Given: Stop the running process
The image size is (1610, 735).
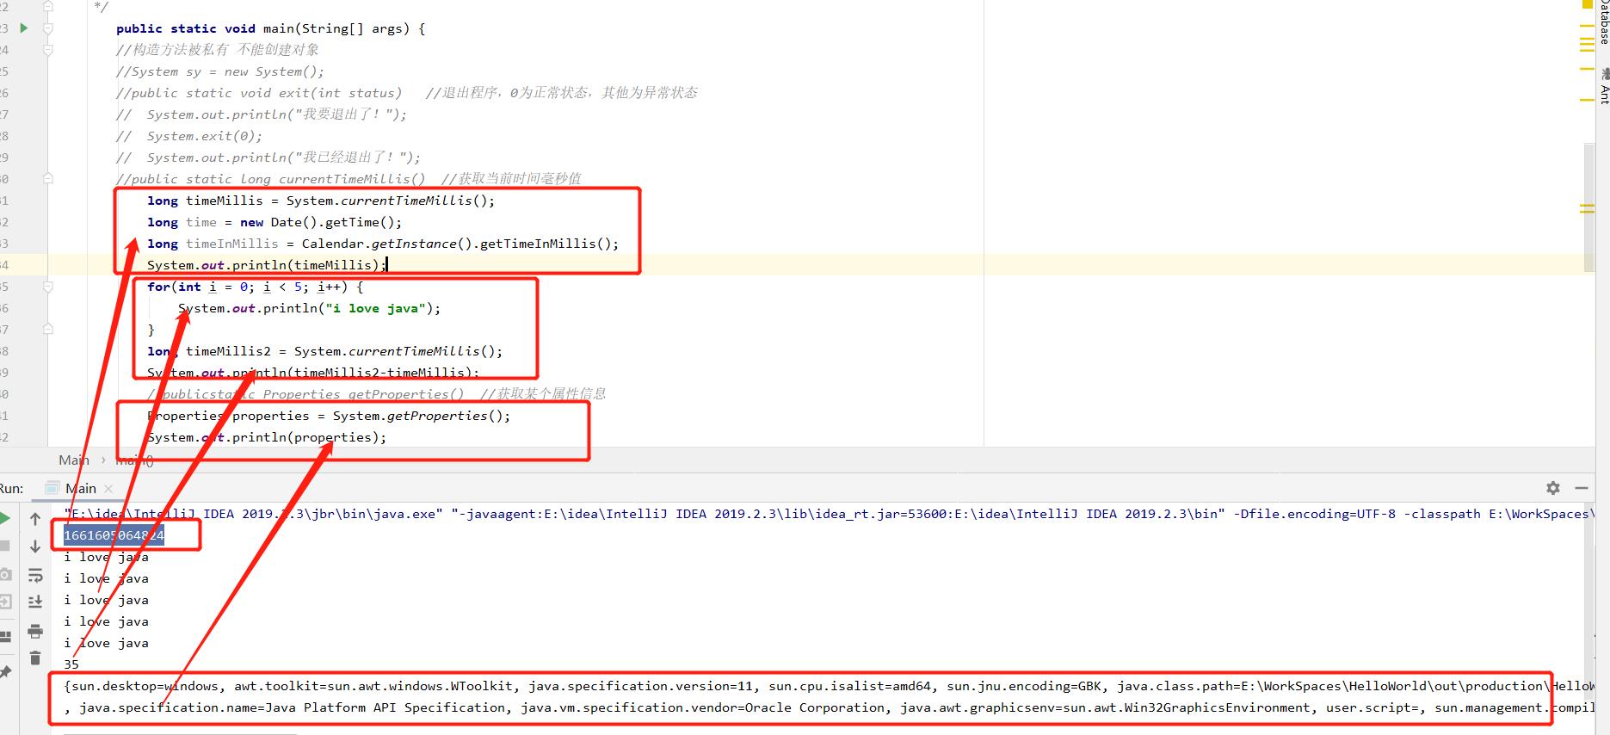Looking at the screenshot, I should (x=4, y=546).
